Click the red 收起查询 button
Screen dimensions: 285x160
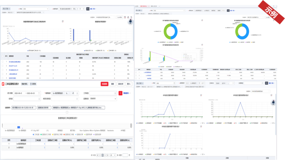click(x=104, y=84)
